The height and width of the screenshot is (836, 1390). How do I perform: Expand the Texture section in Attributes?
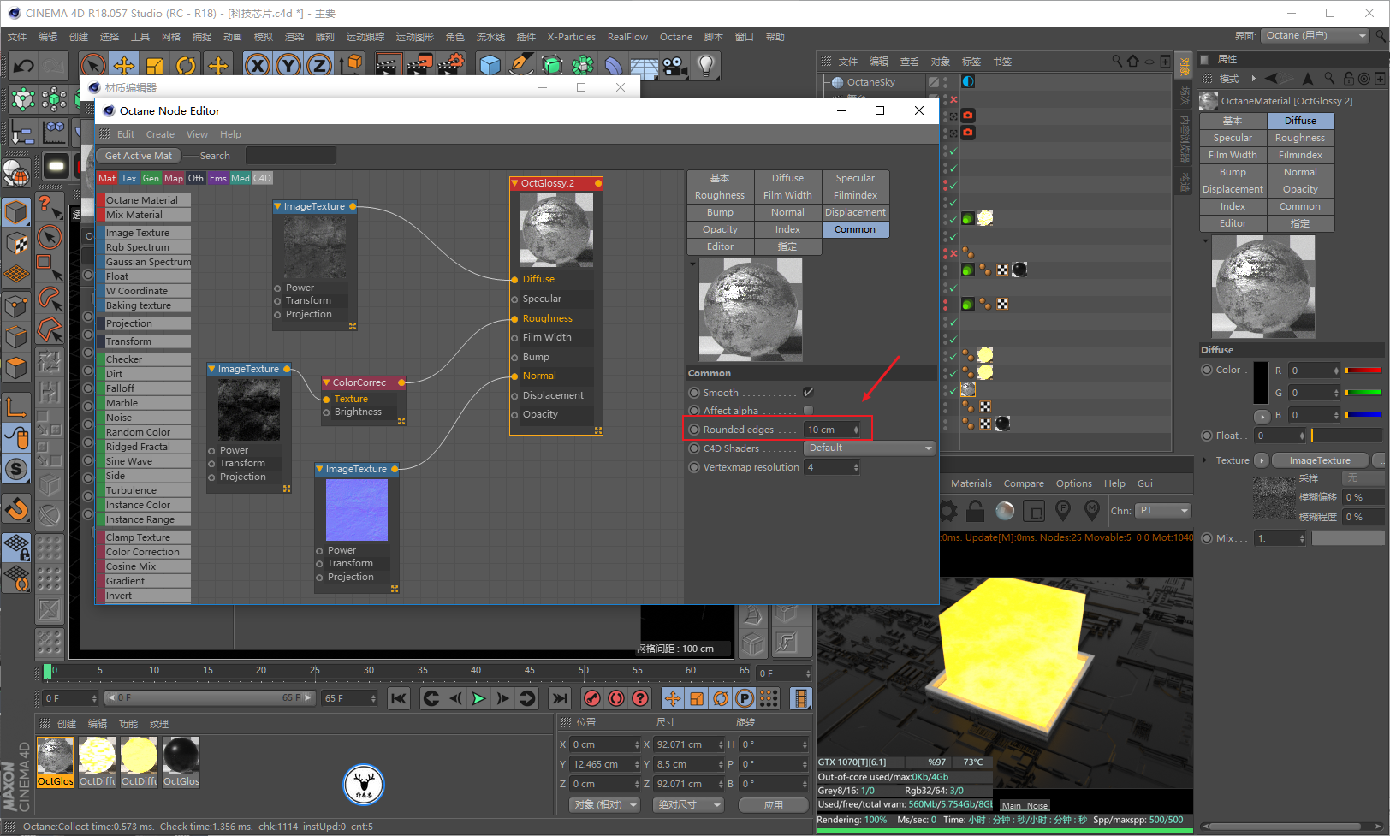1205,460
